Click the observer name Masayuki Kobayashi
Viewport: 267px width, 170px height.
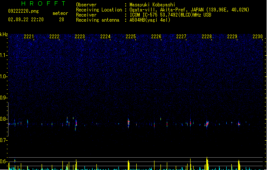click(152, 5)
